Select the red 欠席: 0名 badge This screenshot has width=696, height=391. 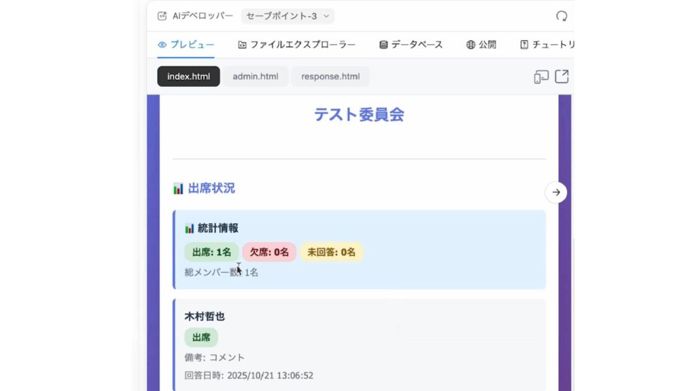point(269,252)
